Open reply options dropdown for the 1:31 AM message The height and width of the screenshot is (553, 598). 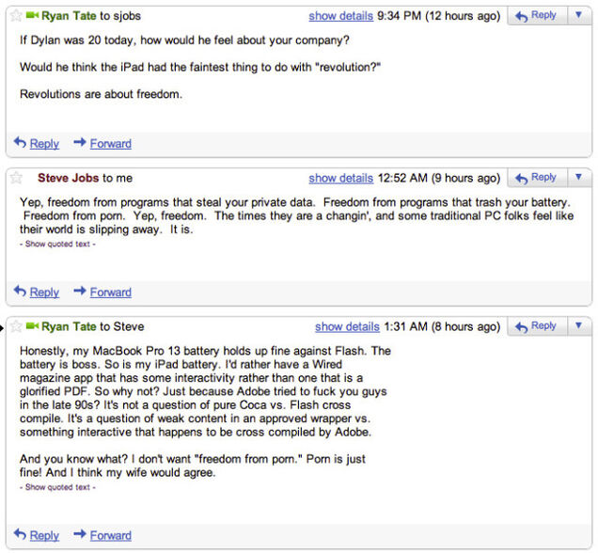(x=578, y=326)
